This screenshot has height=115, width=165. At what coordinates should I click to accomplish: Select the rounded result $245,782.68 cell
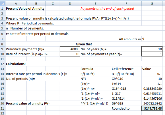(152, 108)
